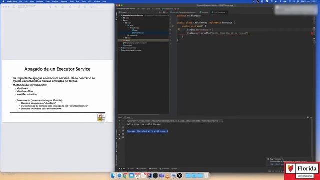Select ChildThread class in project tree
The image size is (320, 180).
tap(139, 33)
